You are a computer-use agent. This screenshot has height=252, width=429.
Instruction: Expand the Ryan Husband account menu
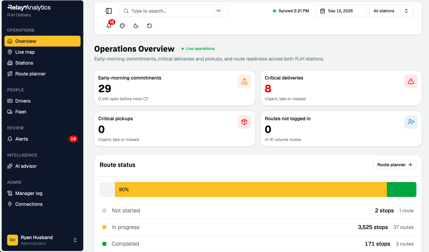point(42,240)
